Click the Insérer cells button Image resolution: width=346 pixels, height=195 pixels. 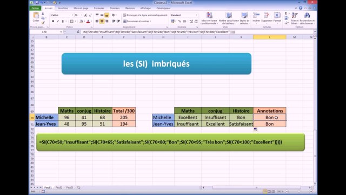coord(256,18)
